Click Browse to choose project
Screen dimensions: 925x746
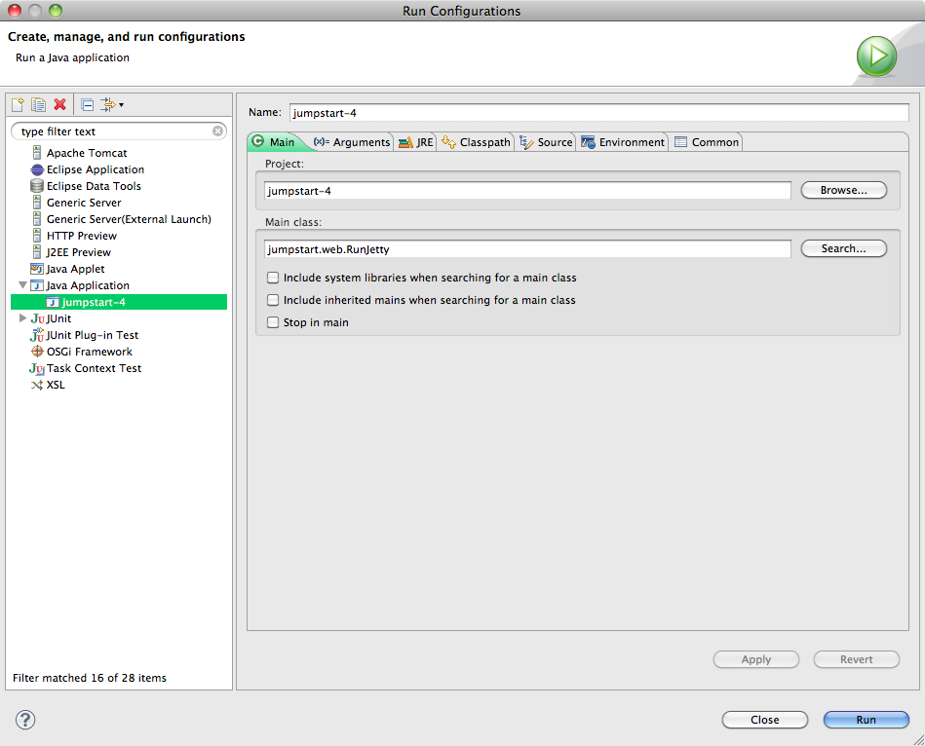point(843,190)
